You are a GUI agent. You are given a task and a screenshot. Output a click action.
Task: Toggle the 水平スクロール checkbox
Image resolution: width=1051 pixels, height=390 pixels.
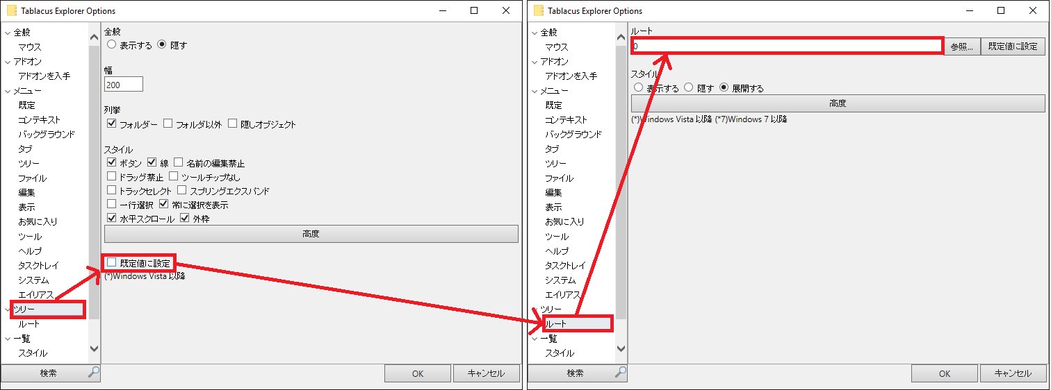(111, 219)
